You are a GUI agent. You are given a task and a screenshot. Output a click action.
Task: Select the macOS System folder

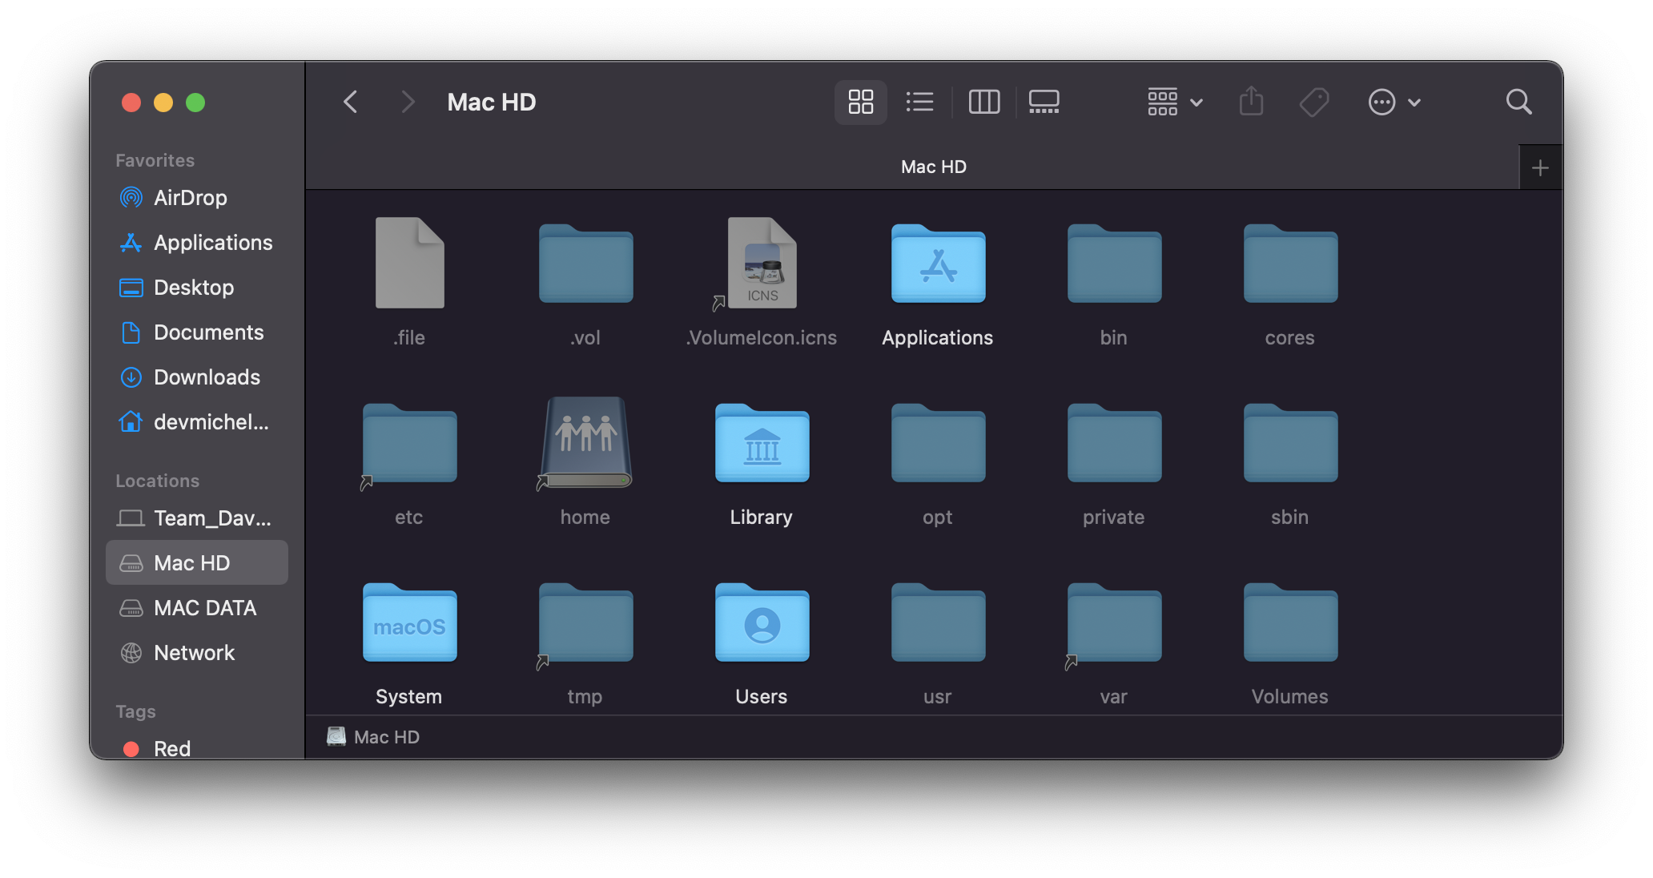[409, 625]
